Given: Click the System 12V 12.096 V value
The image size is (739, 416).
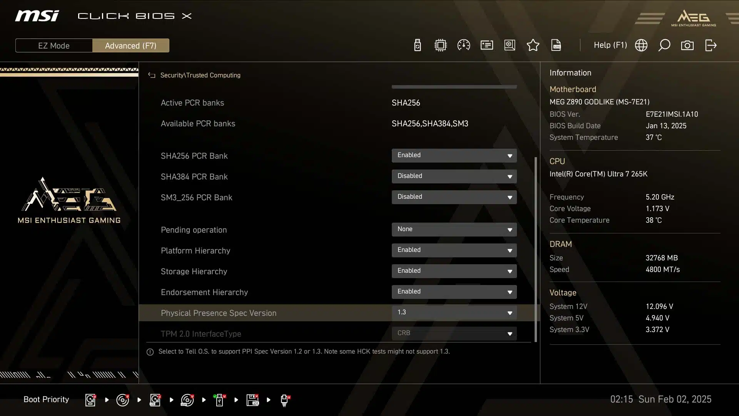Looking at the screenshot, I should click(x=659, y=307).
